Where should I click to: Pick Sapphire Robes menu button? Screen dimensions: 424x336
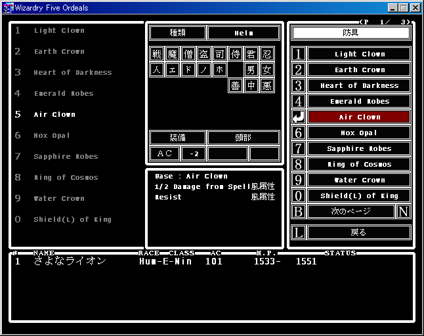pos(359,148)
